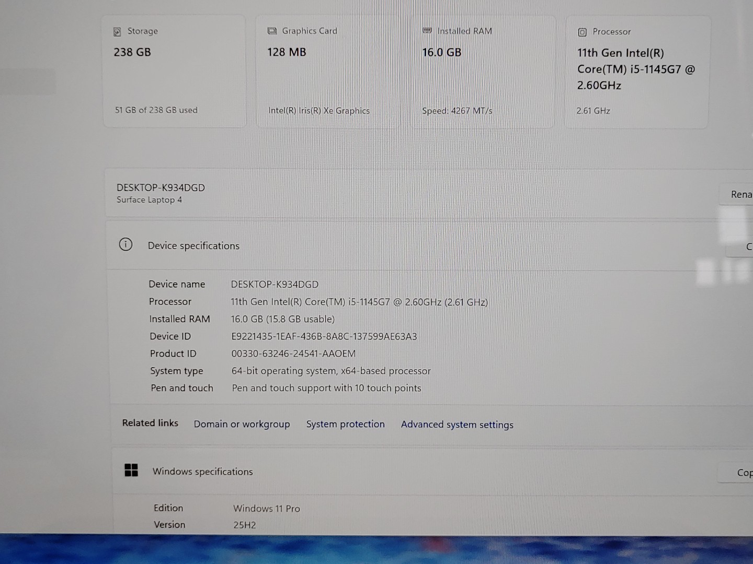Open Advanced system settings link
Image resolution: width=753 pixels, height=564 pixels.
pyautogui.click(x=457, y=425)
